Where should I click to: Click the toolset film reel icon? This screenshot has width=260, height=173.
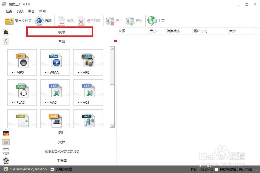coord(6,161)
